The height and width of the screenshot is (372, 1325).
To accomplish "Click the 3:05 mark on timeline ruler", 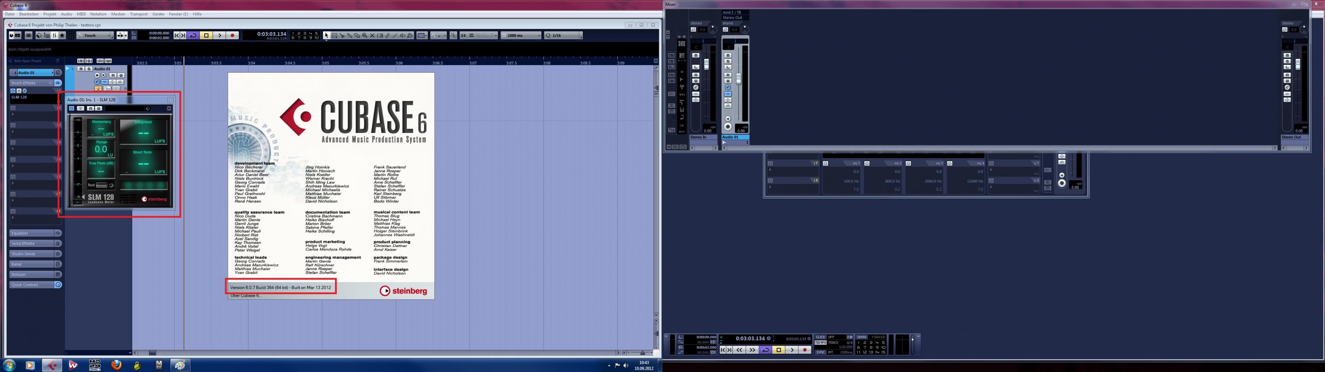I will point(325,63).
